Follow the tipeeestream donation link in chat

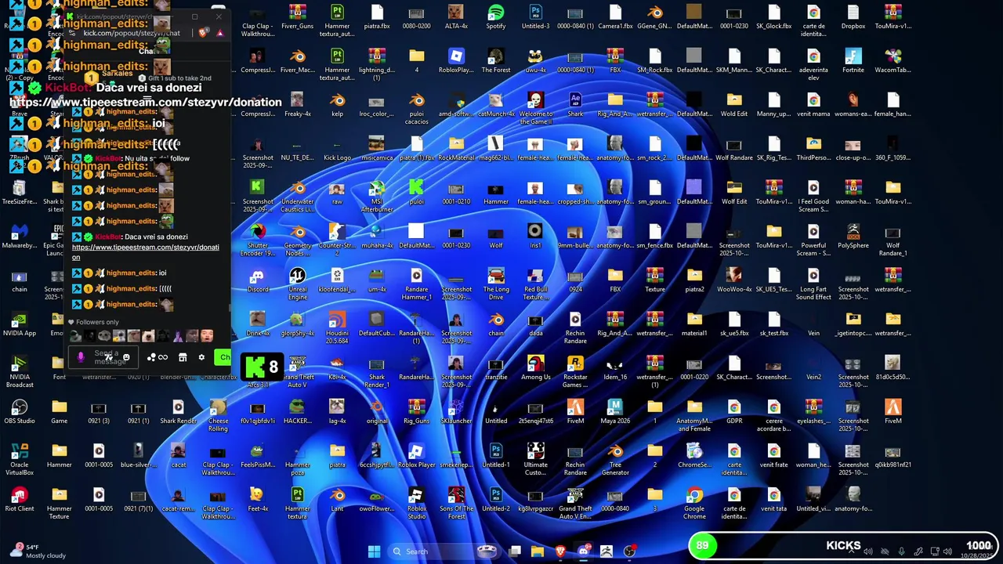(x=146, y=251)
